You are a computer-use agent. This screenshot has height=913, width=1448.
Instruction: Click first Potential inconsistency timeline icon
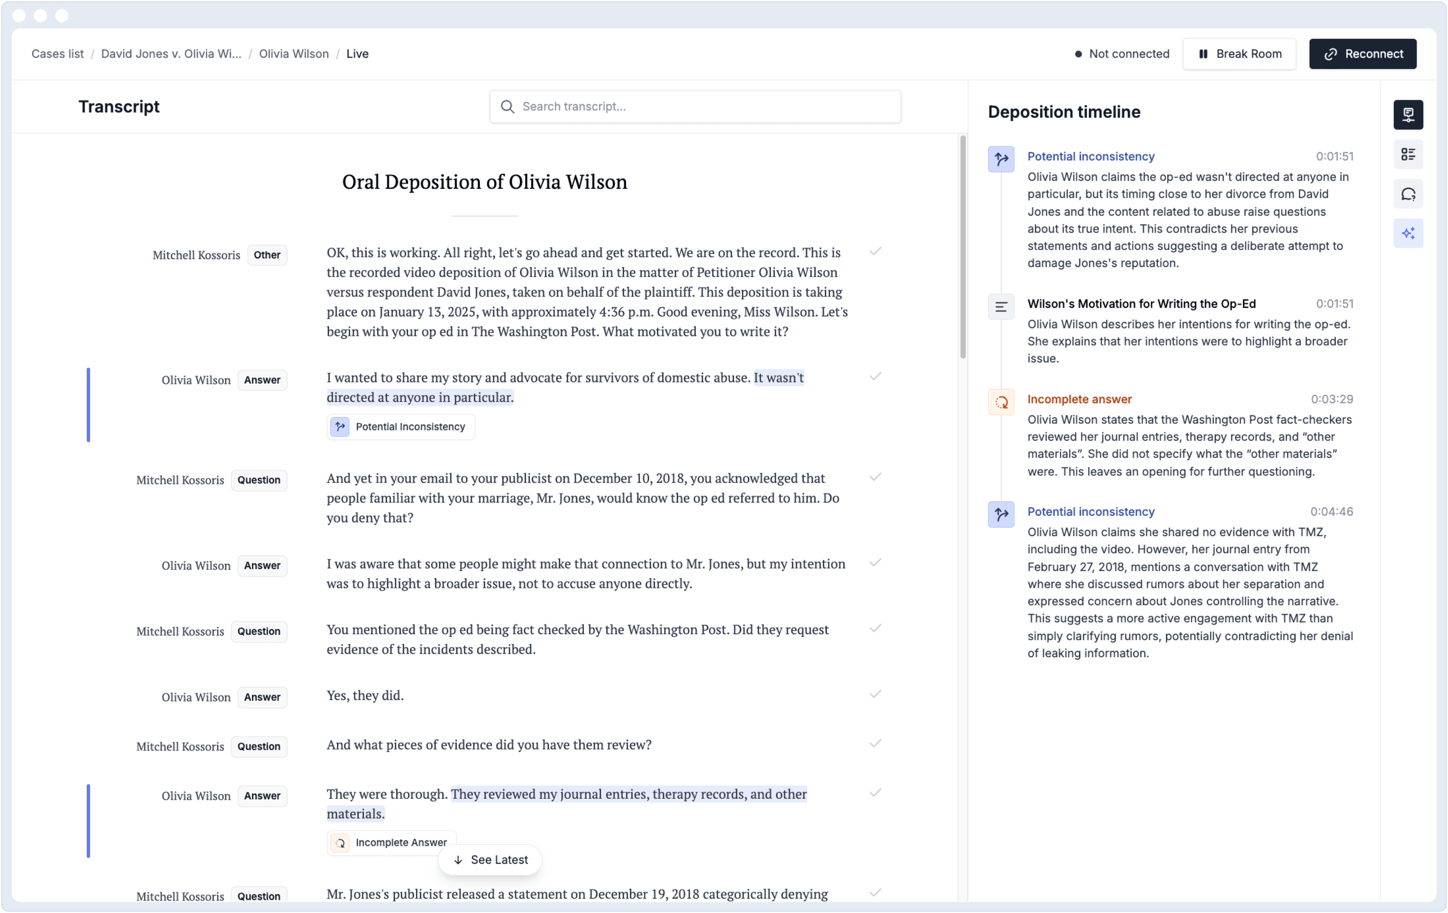[x=1001, y=159]
